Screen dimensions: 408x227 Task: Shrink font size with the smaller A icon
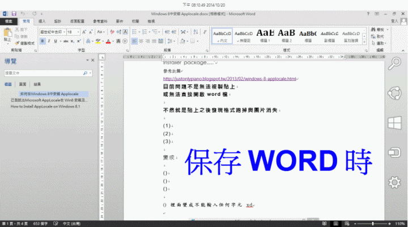[x=91, y=32]
